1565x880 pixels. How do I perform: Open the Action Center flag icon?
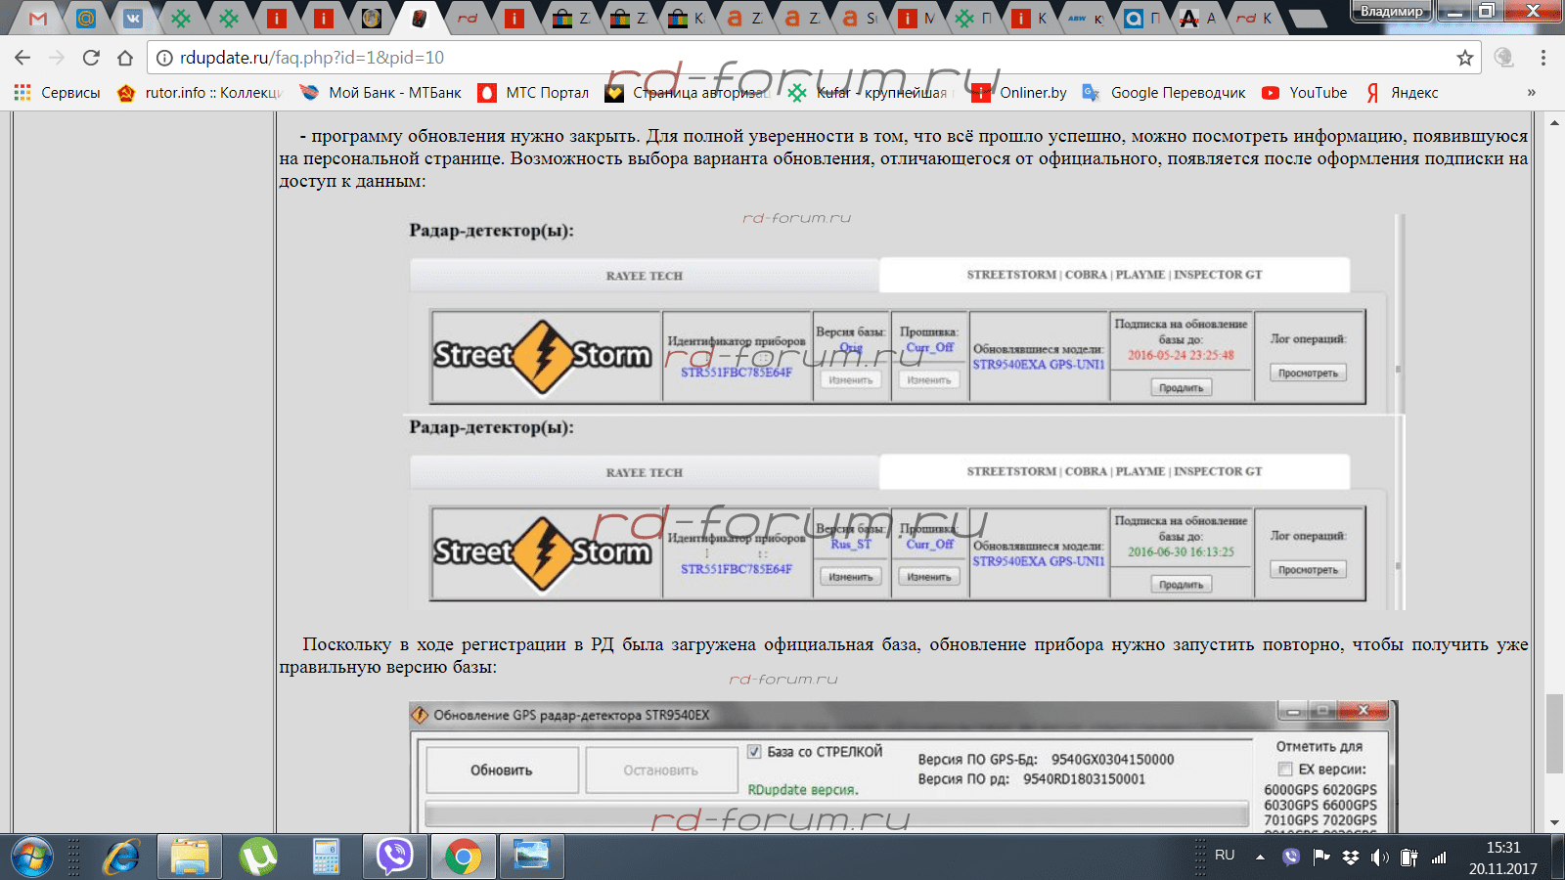[1321, 858]
